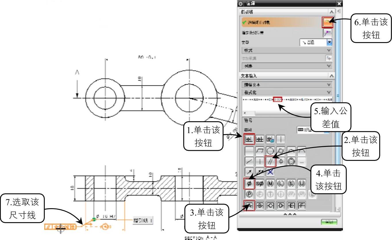Viewport: 392px width, 240px height.
Task: Click the begin composite feature control frame icon
Action: tap(260, 139)
